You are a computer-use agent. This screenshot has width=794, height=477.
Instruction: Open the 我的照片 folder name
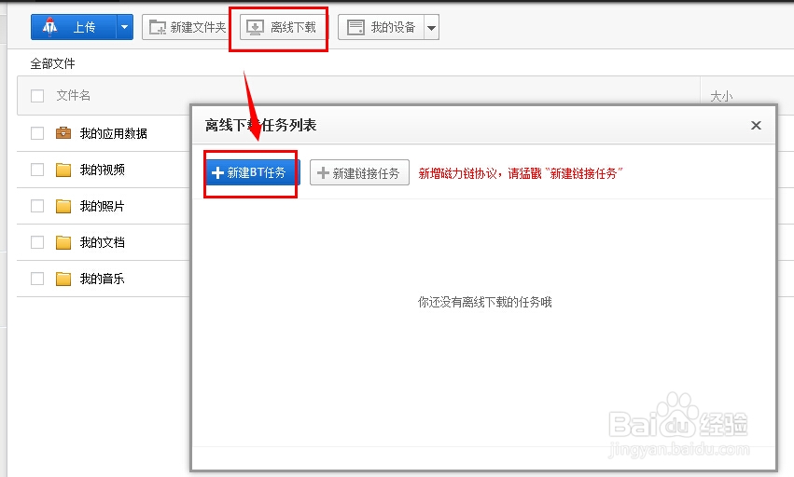(x=103, y=207)
